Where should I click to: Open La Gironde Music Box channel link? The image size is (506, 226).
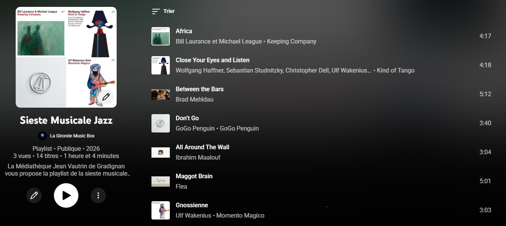point(72,136)
